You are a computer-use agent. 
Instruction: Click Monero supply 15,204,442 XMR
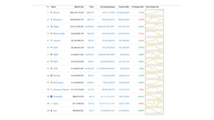tap(108, 76)
